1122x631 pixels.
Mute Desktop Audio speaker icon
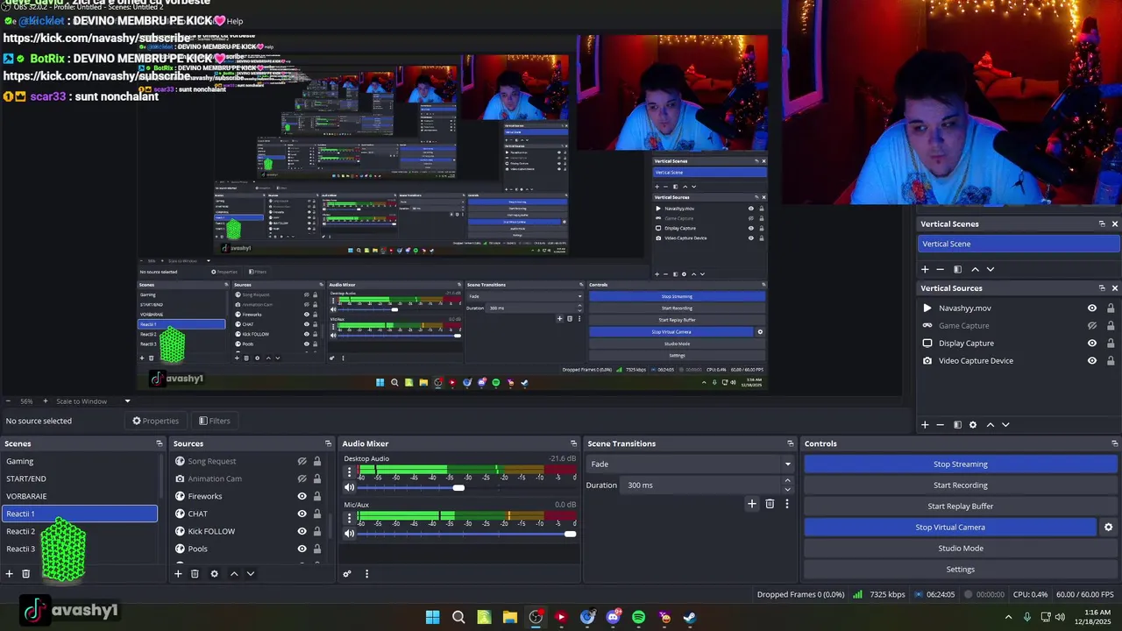349,487
